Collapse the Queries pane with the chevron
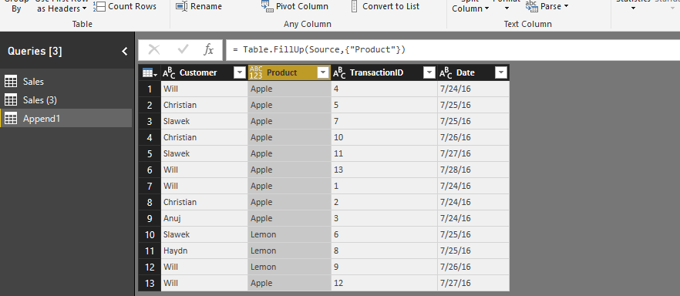Viewport: 680px width, 296px height. coord(125,52)
